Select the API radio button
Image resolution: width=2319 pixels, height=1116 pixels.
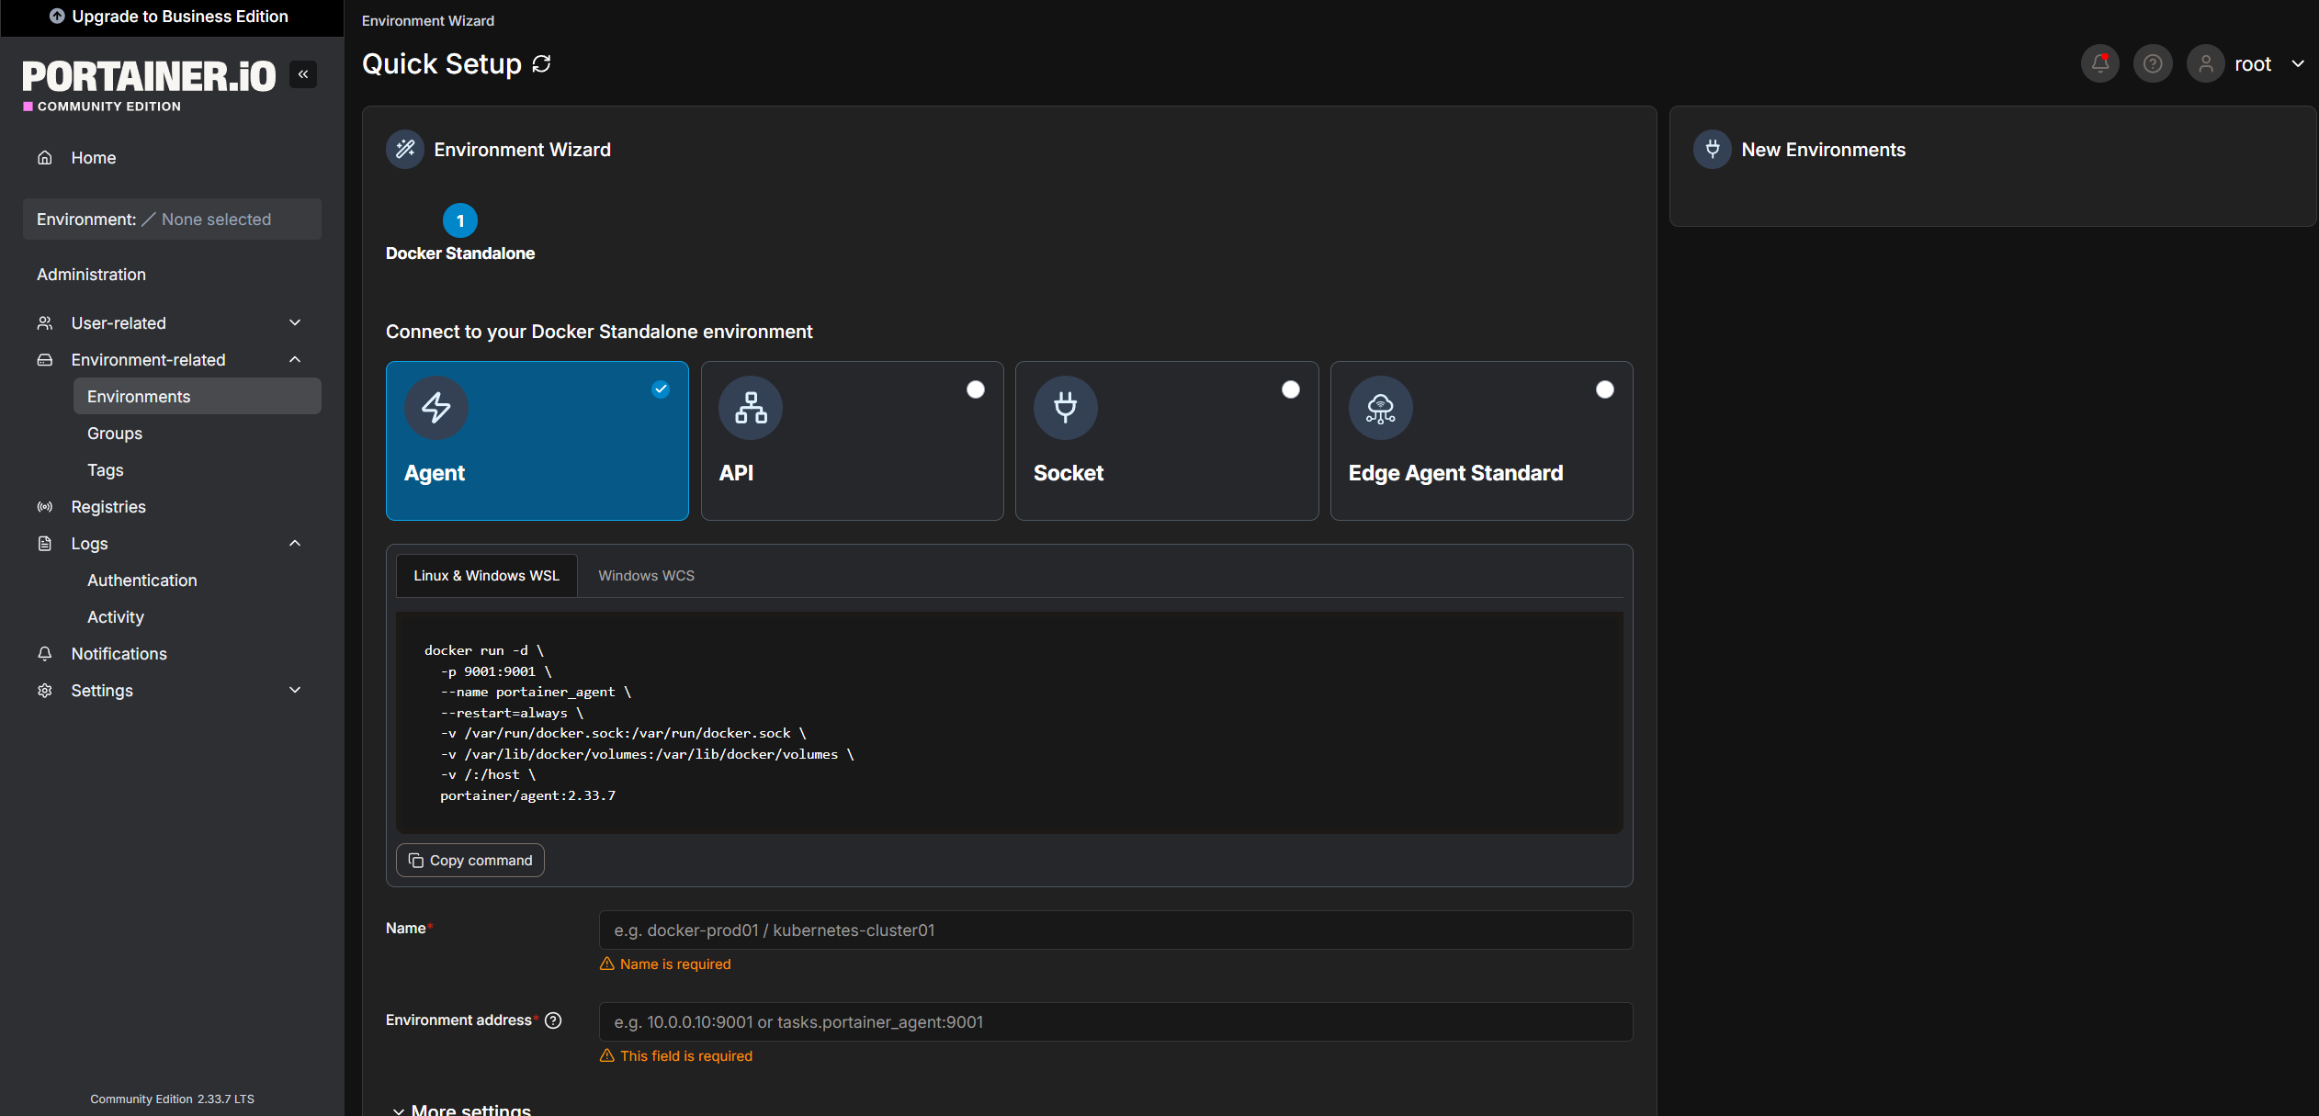pyautogui.click(x=976, y=389)
